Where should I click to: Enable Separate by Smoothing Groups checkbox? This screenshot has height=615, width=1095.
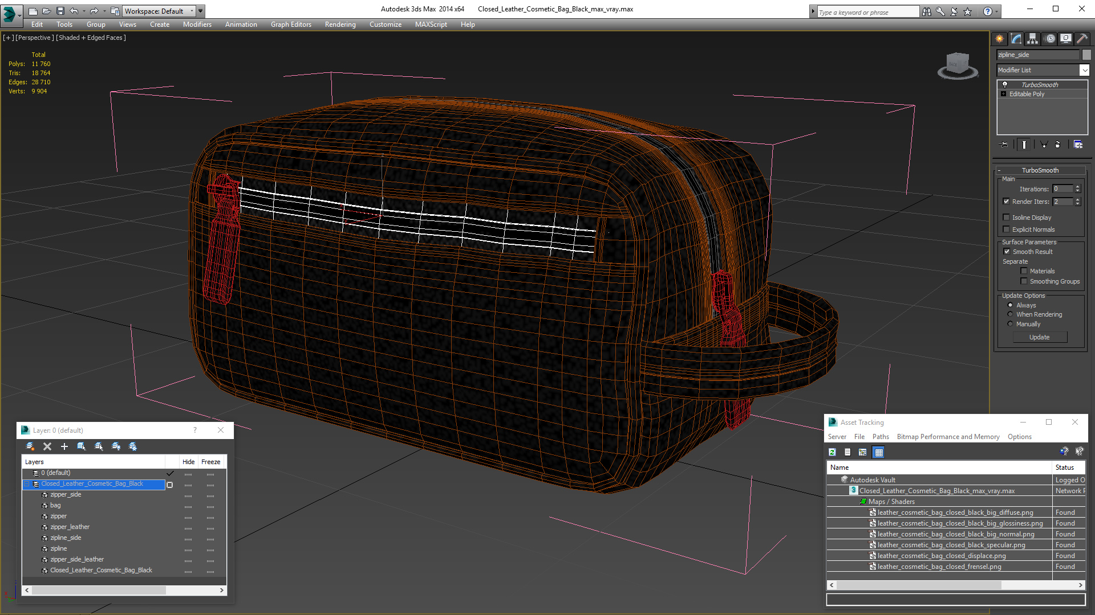(1024, 281)
